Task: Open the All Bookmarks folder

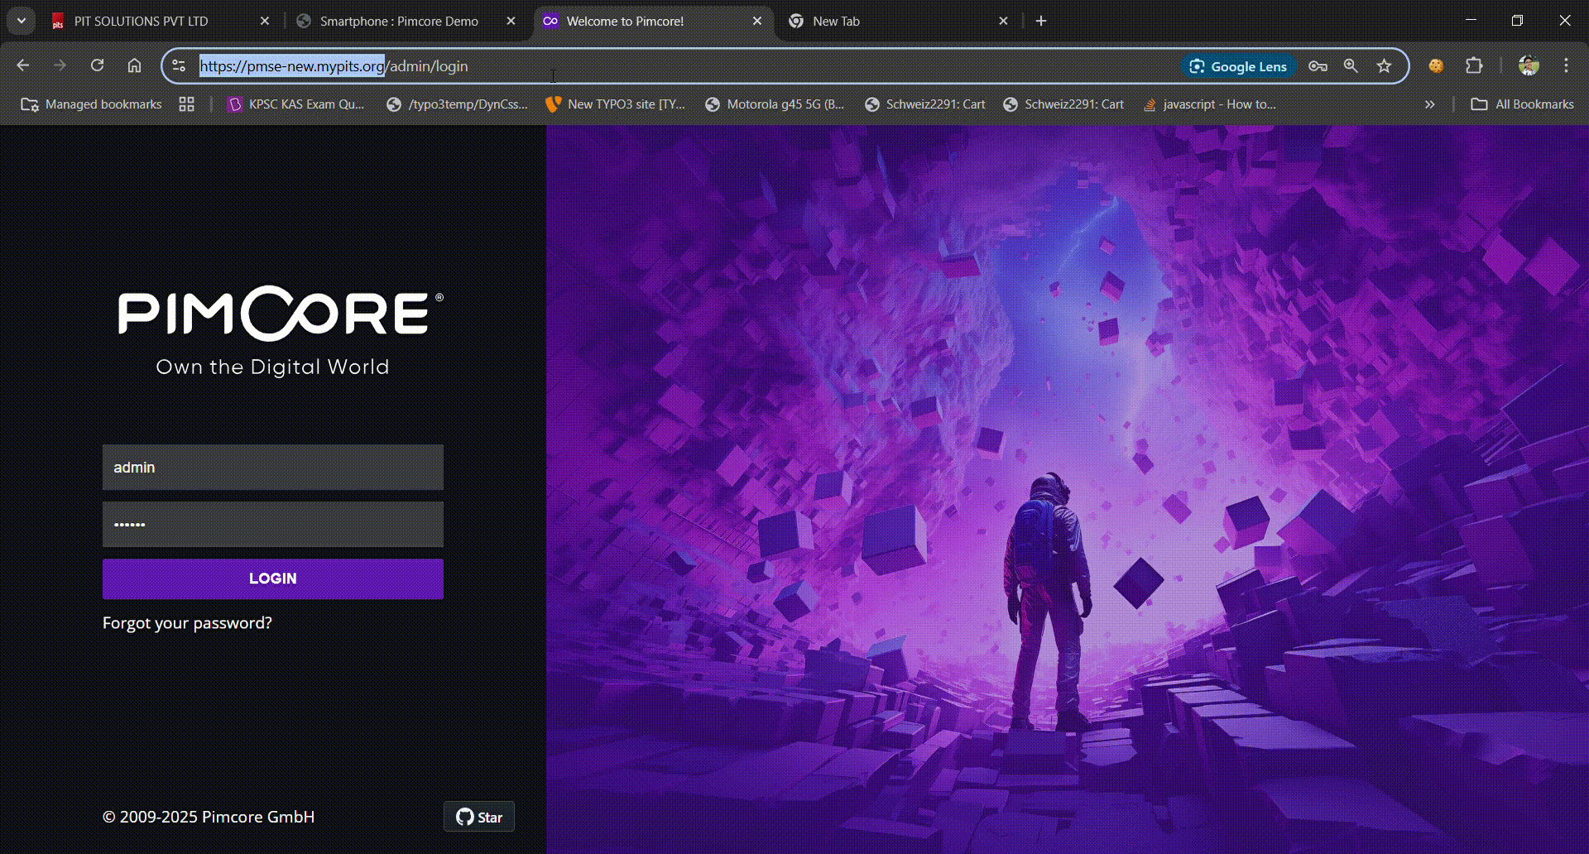Action: [x=1522, y=104]
